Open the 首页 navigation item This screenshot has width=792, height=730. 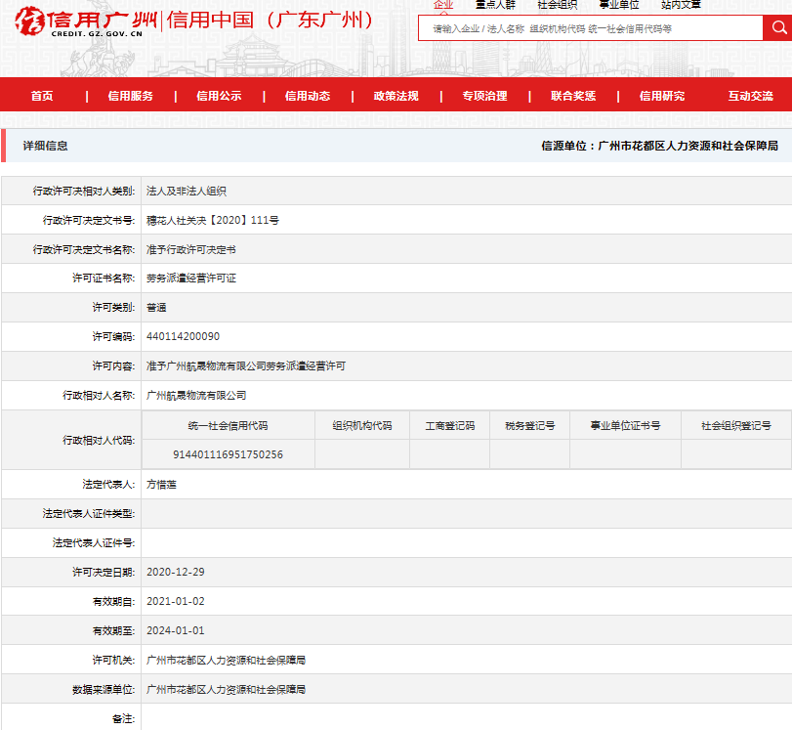[x=42, y=96]
